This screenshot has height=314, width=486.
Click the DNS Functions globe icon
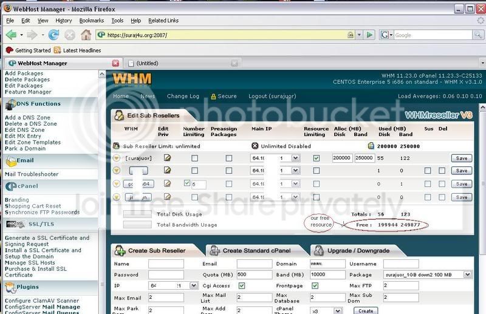pos(10,104)
